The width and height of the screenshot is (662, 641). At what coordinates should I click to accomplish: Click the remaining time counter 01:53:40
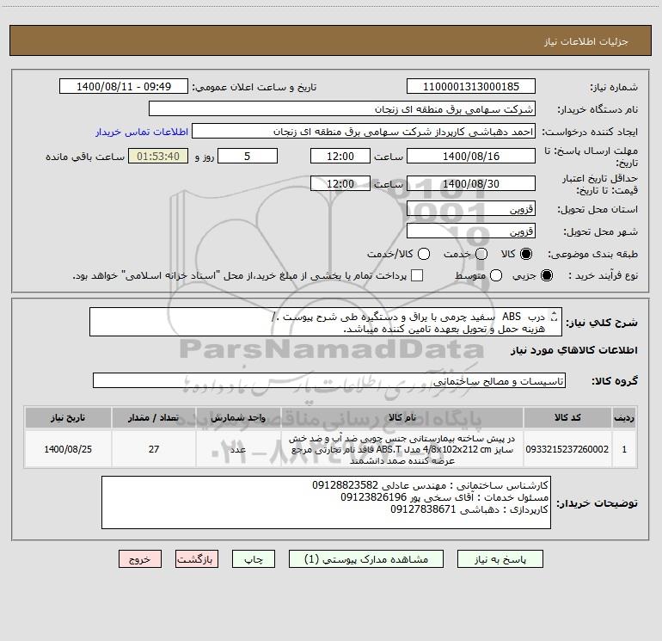point(158,156)
